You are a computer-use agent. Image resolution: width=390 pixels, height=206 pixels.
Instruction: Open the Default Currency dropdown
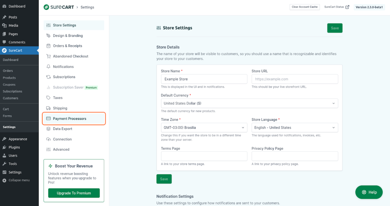[249, 103]
